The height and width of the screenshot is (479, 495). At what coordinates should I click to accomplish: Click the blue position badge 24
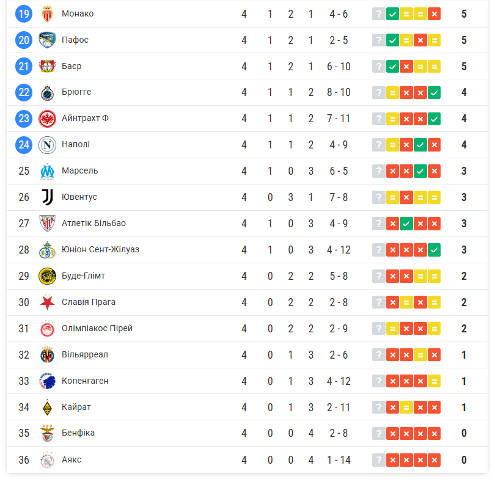click(24, 145)
